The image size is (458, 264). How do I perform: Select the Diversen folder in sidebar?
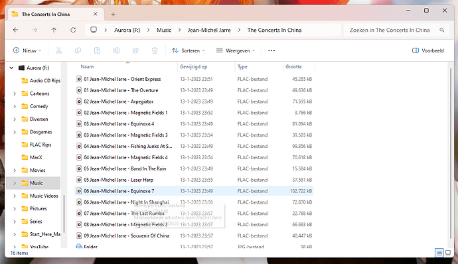click(x=39, y=119)
